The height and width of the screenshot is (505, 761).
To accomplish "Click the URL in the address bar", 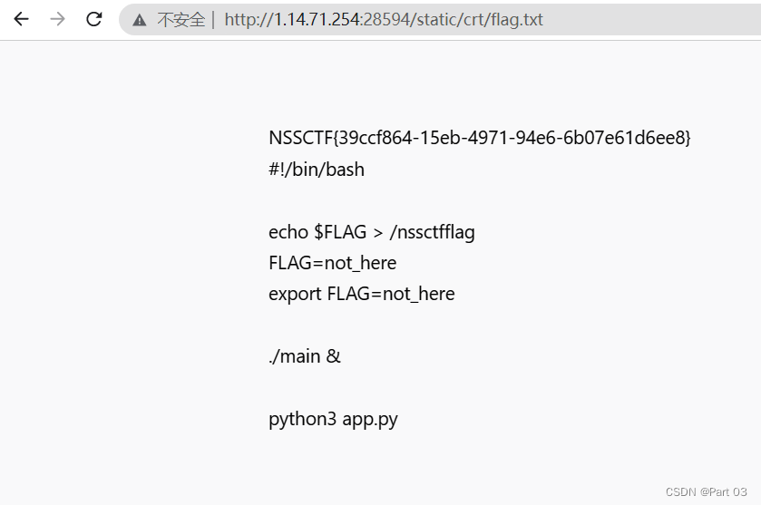I will [x=384, y=20].
